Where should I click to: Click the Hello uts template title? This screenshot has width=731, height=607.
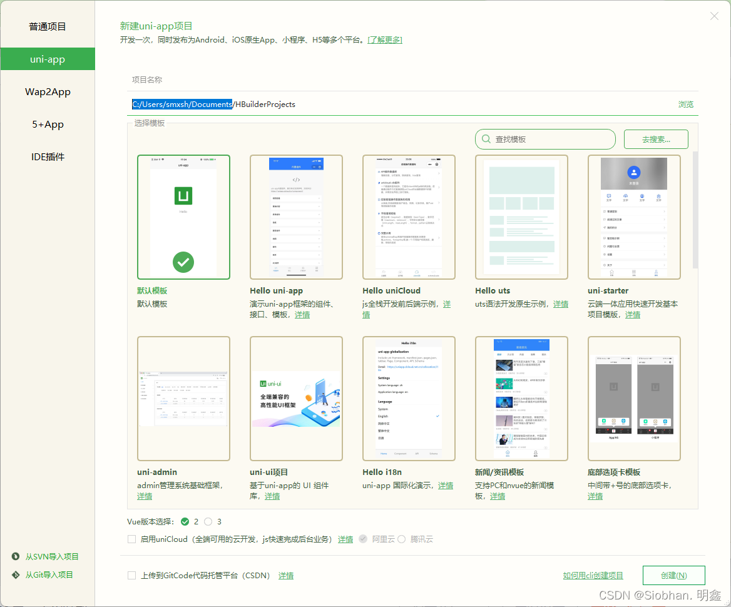click(x=493, y=290)
